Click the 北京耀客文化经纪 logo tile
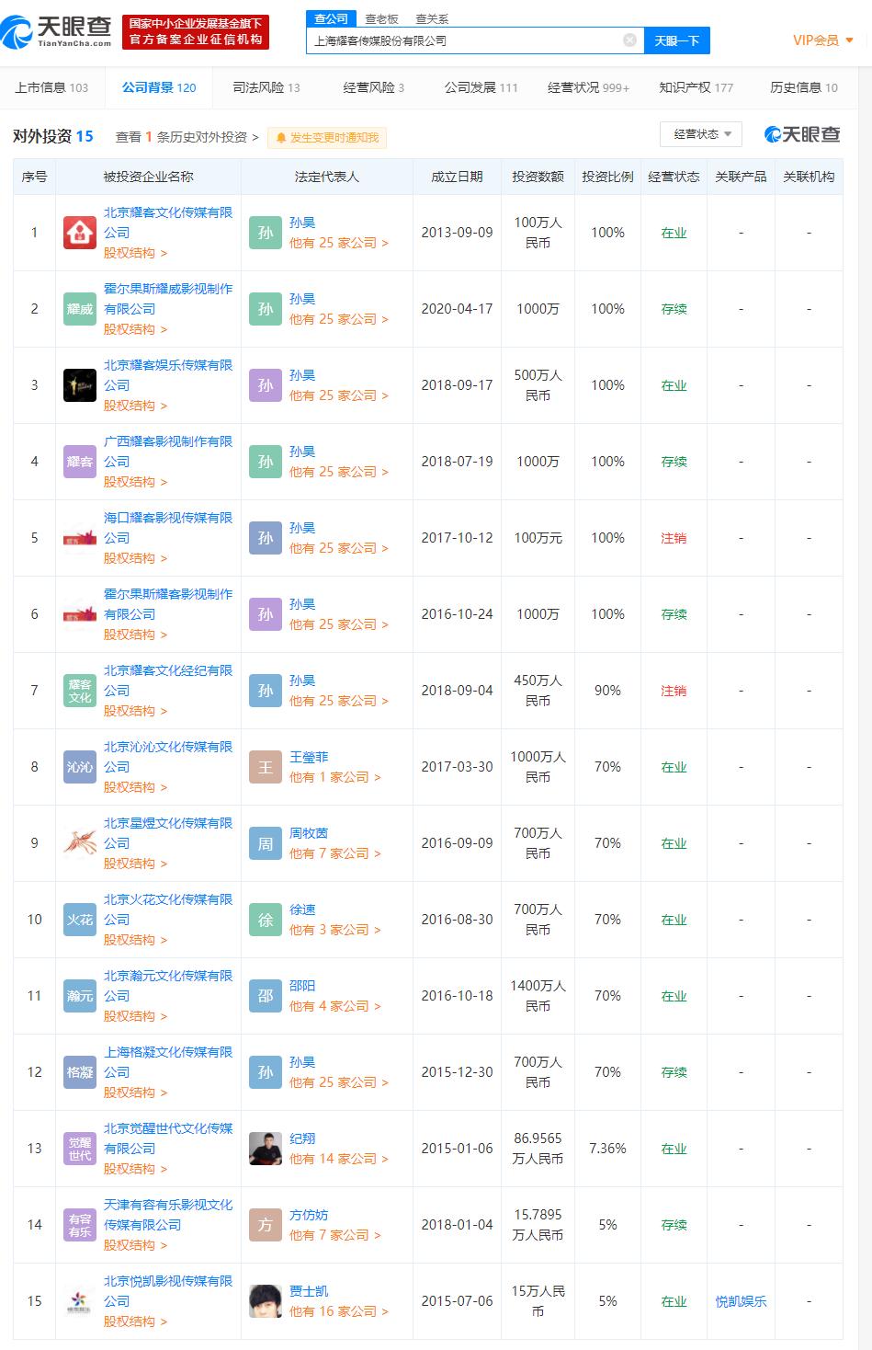This screenshot has width=872, height=1350. click(80, 691)
